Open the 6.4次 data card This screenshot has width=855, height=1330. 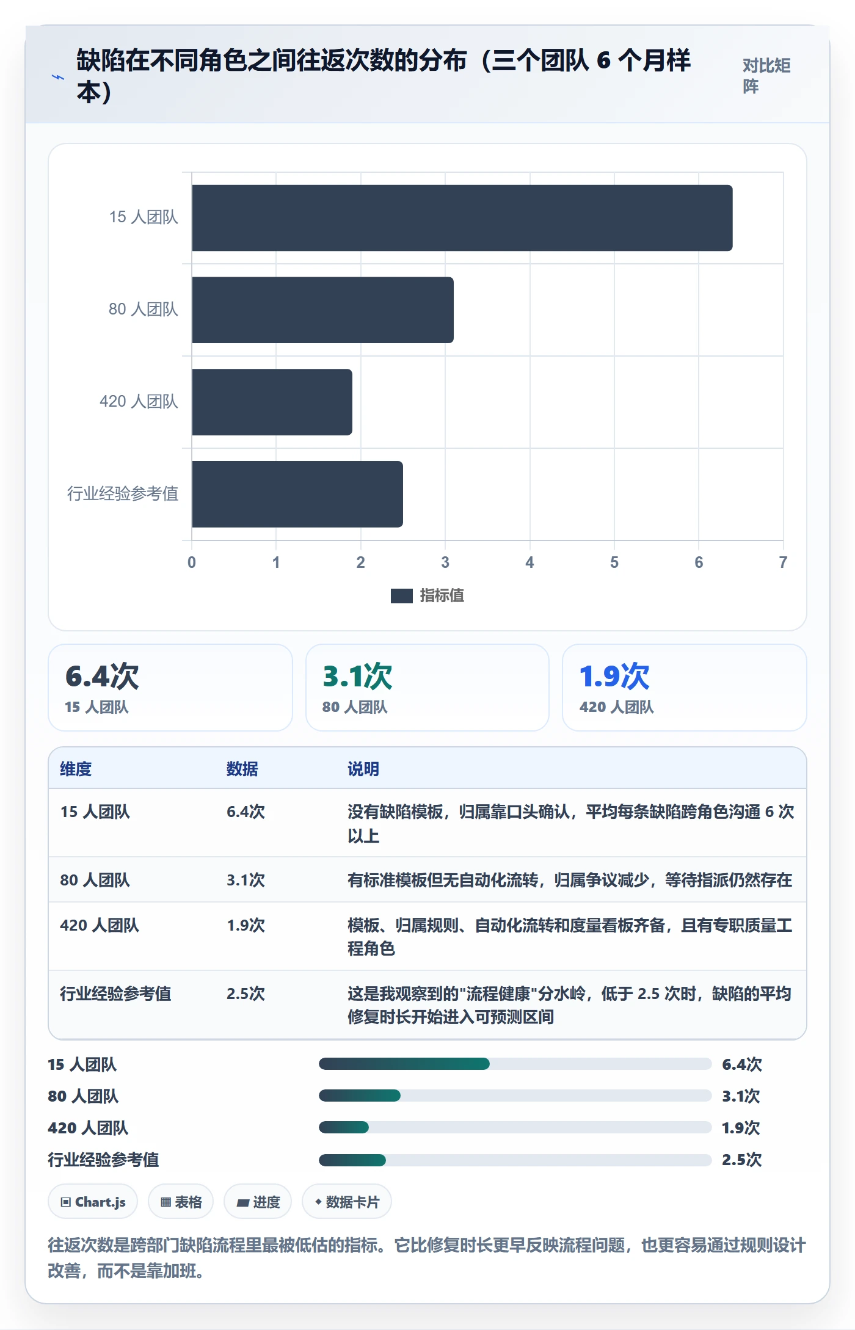(x=170, y=688)
